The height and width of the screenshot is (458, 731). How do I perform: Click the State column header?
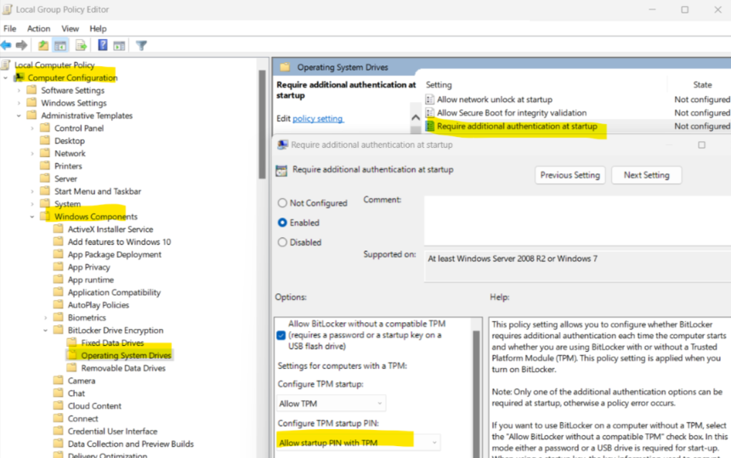[702, 85]
